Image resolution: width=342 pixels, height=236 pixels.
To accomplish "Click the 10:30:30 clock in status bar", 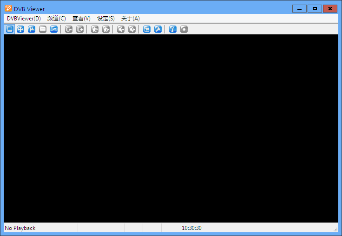I will click(192, 228).
